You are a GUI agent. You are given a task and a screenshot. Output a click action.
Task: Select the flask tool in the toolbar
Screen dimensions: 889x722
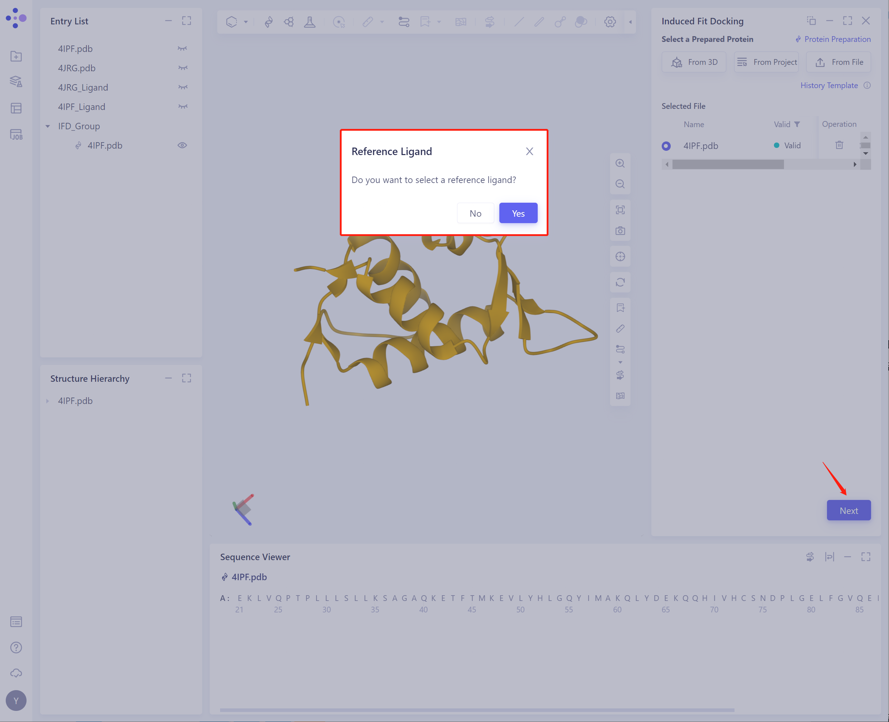[310, 21]
